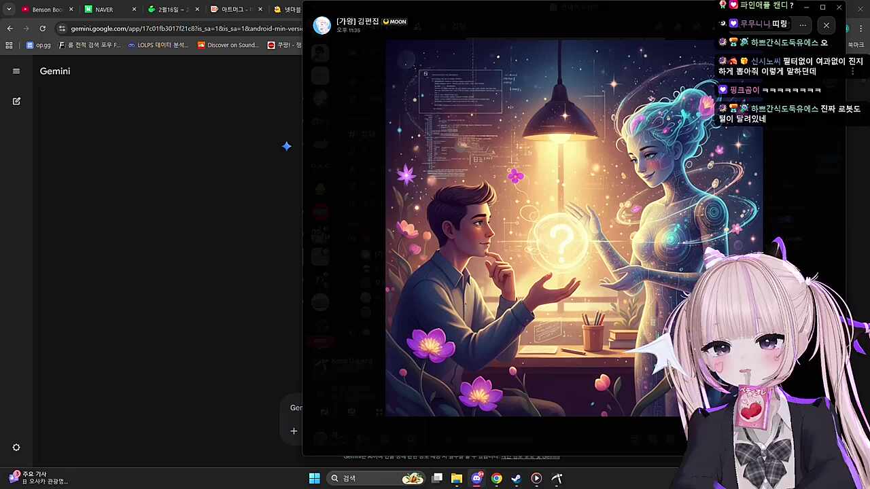Viewport: 870px width, 489px height.
Task: Open the Gemini settings gear
Action: 16,447
